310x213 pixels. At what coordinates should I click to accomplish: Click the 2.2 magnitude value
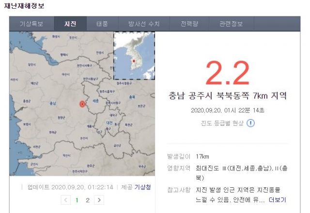pos(228,73)
